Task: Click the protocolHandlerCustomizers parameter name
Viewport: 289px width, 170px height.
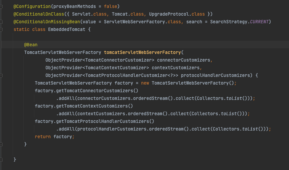Action: coord(215,75)
